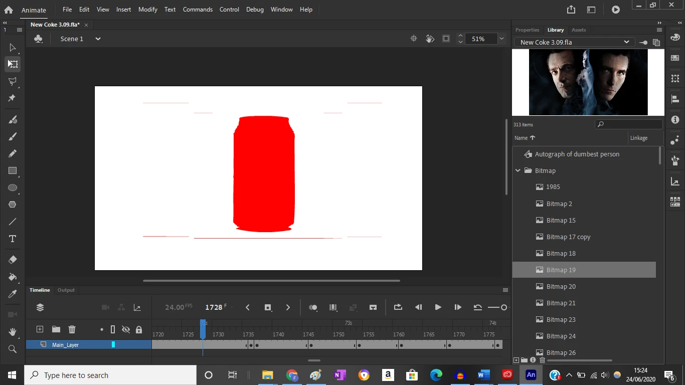Adjust the timeline zoom slider

[x=503, y=307]
